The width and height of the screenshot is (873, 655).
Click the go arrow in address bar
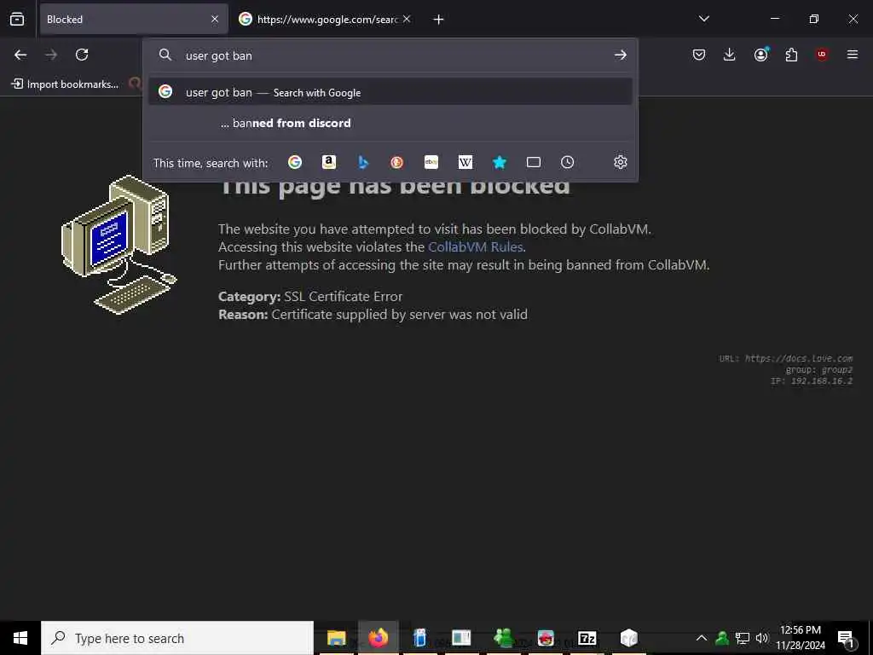621,55
